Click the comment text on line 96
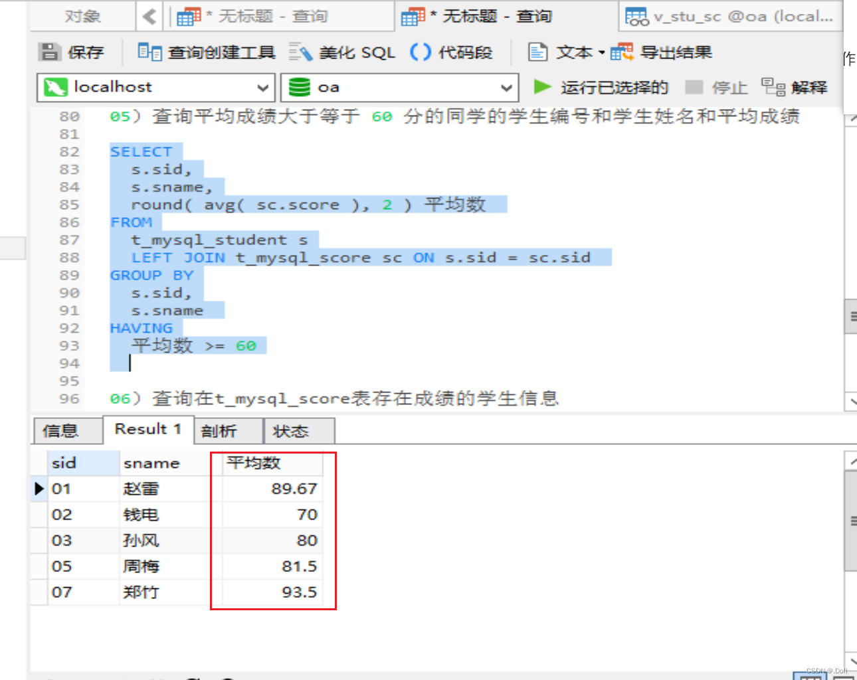The height and width of the screenshot is (680, 857). click(x=334, y=398)
